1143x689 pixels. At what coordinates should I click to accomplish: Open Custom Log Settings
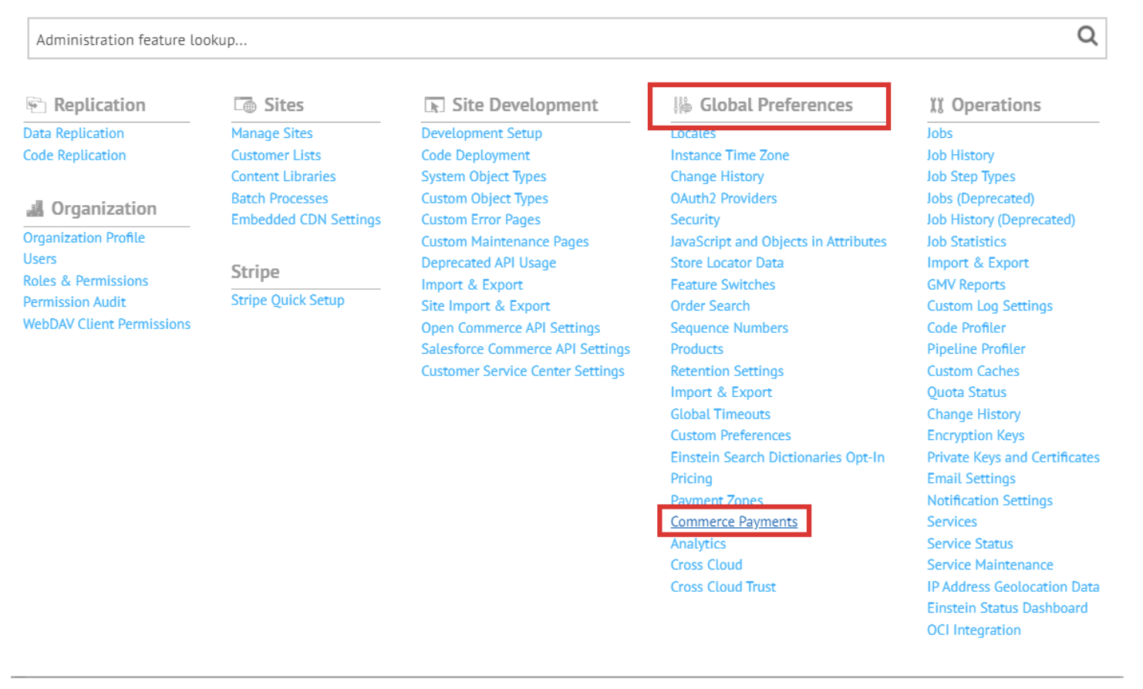990,306
